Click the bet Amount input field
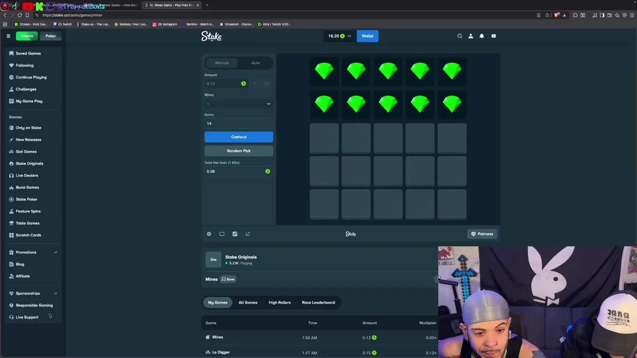This screenshot has width=637, height=358. point(226,84)
